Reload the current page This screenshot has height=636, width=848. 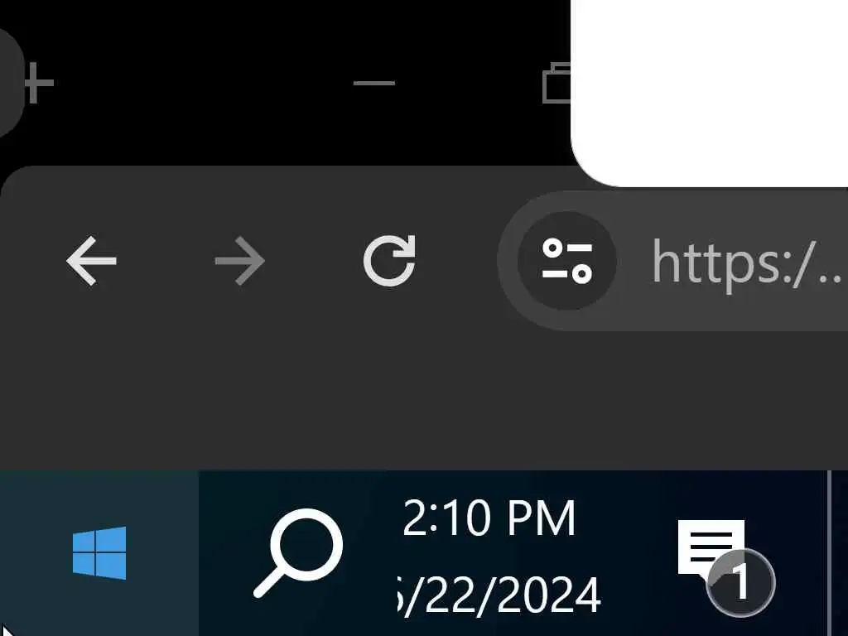(389, 261)
